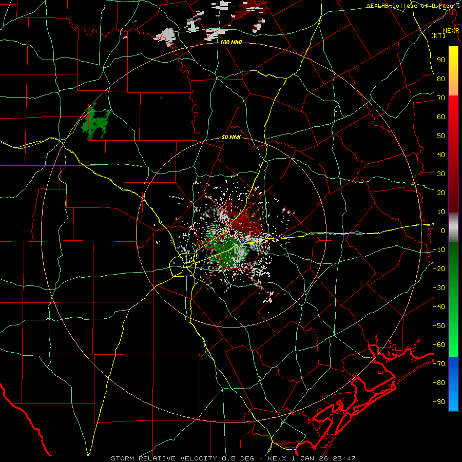Image resolution: width=462 pixels, height=462 pixels.
Task: Click the "30" value on the velocity scale
Action: tap(441, 174)
